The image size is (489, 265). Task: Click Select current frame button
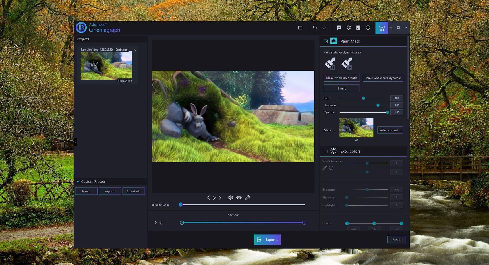pos(390,130)
